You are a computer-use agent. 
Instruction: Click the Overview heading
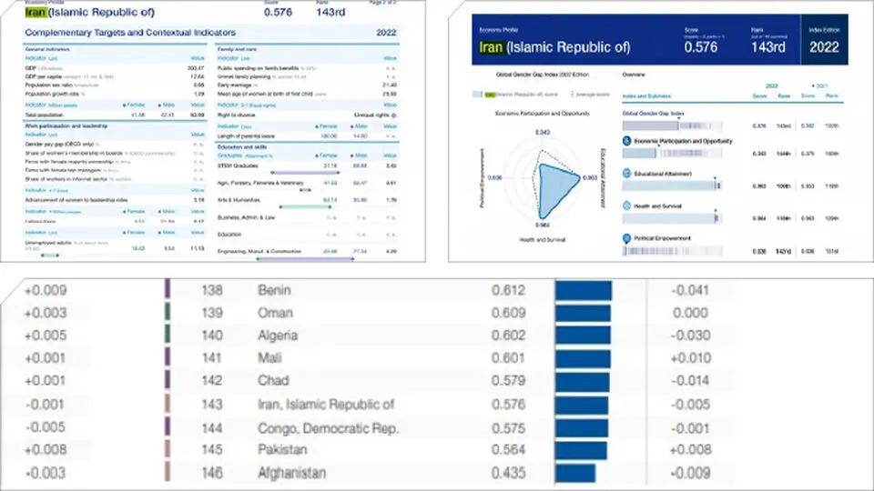point(634,75)
